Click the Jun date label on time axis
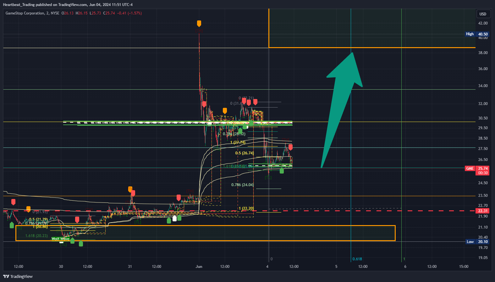The image size is (495, 282). click(x=199, y=267)
